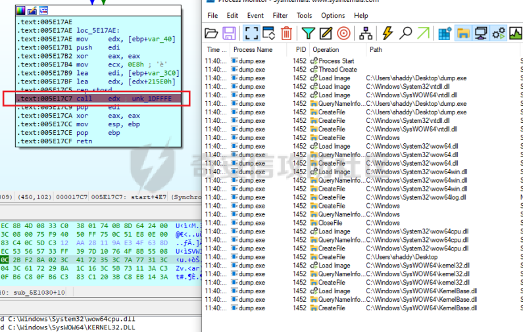523x332 pixels.
Task: Select the CloseFile C:\Windows row
Action: coord(362,223)
